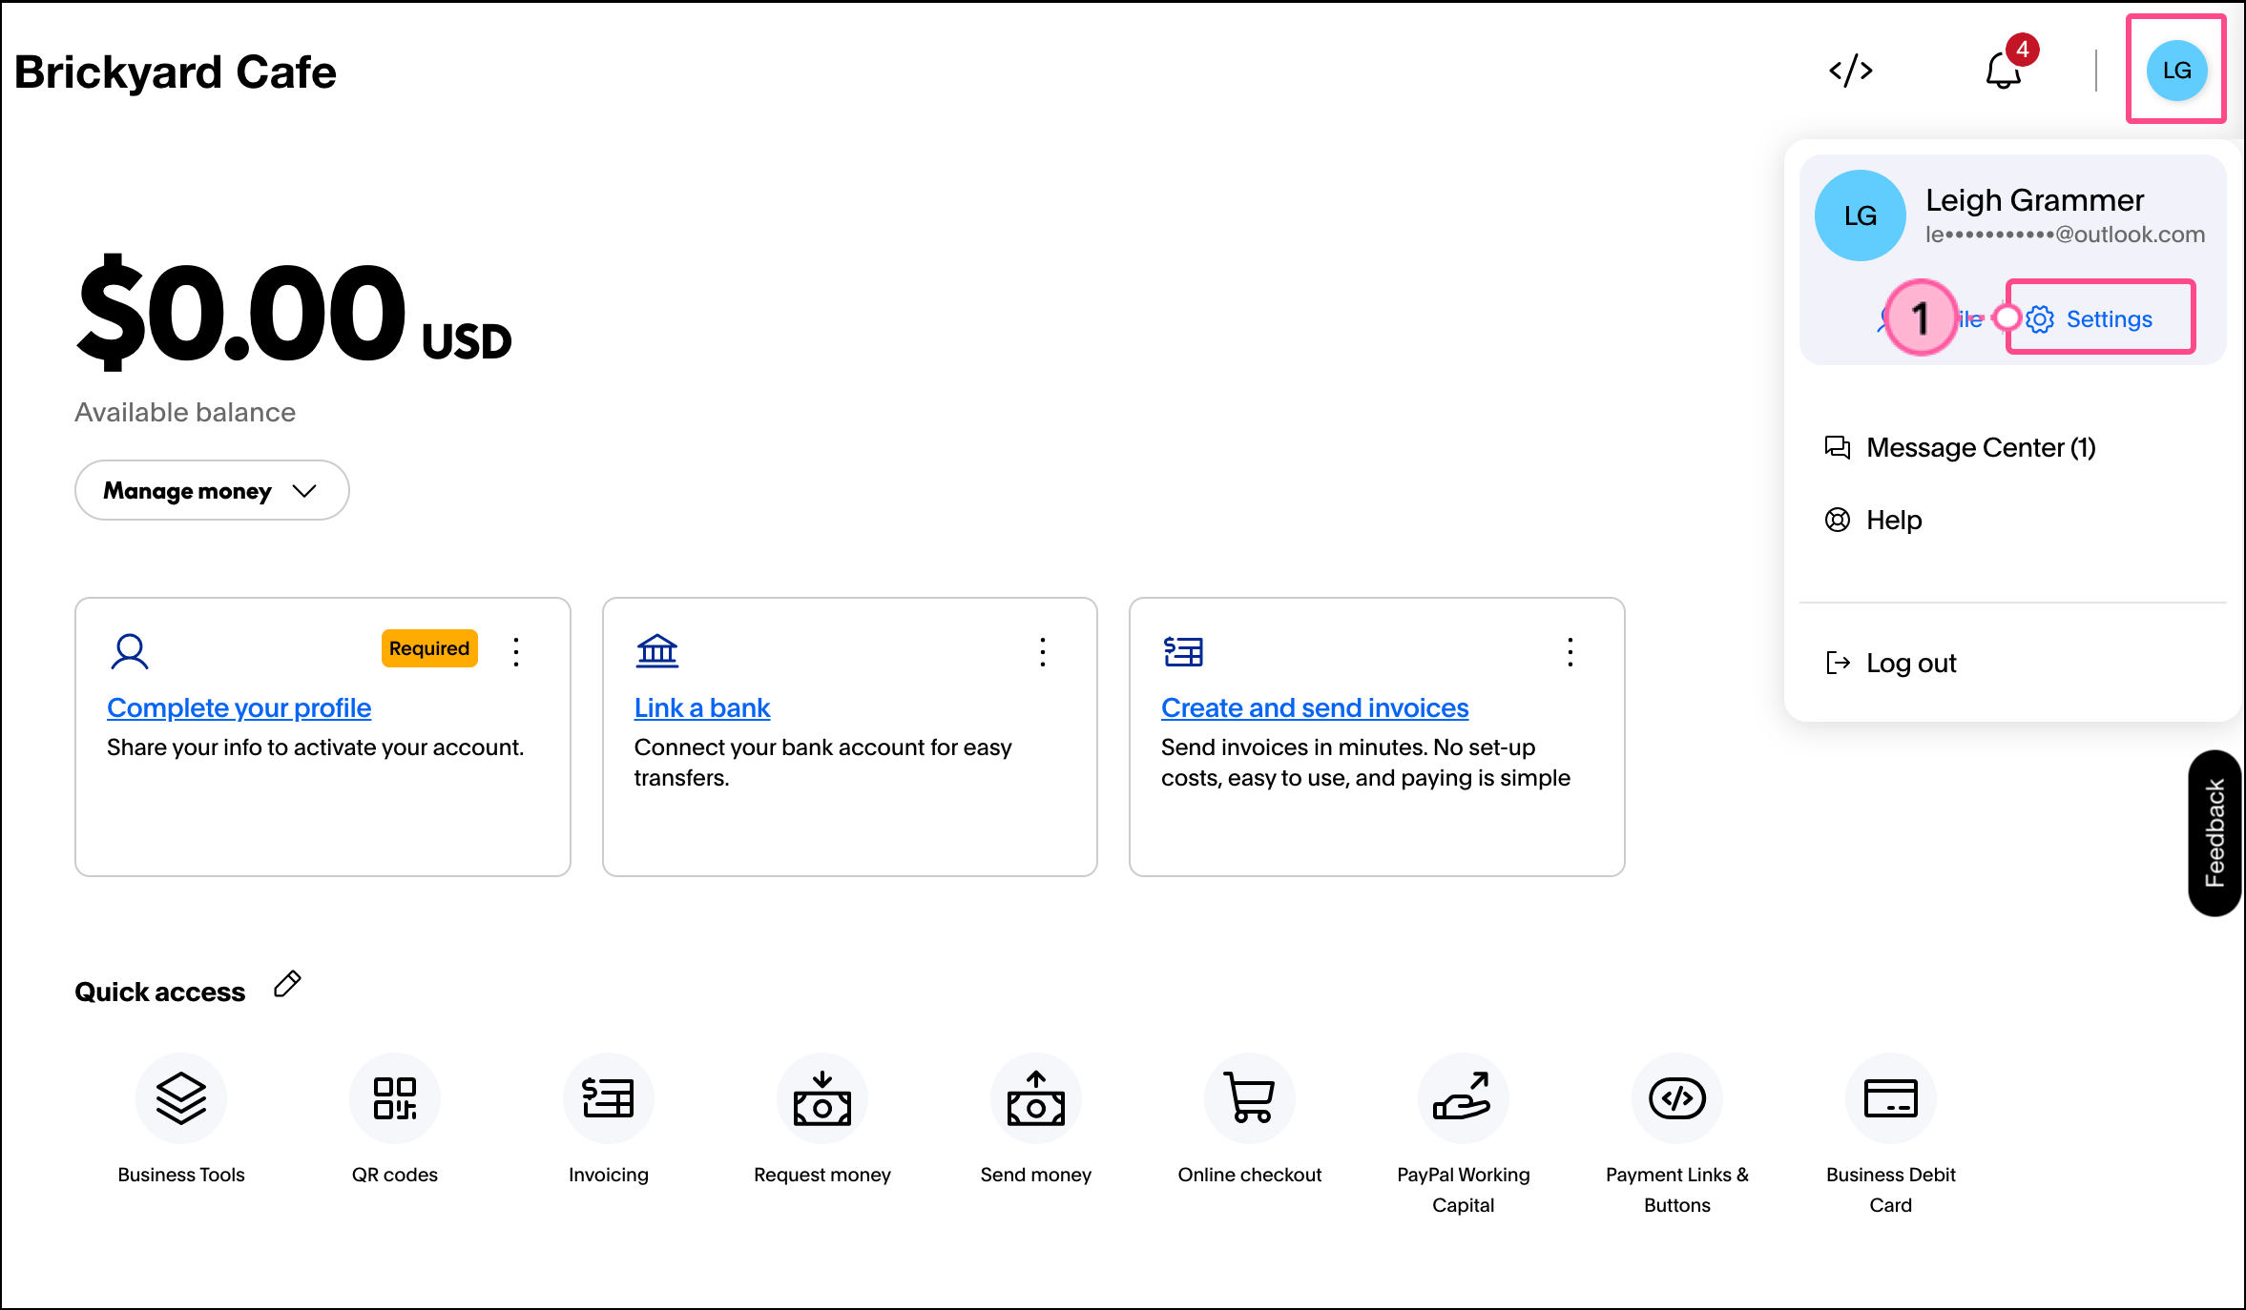Open Invoicing shortcut
Viewport: 2246px width, 1310px height.
(609, 1119)
